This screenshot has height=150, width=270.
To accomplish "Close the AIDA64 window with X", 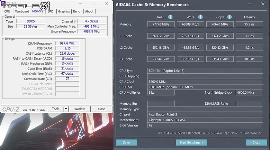I will point(263,4).
